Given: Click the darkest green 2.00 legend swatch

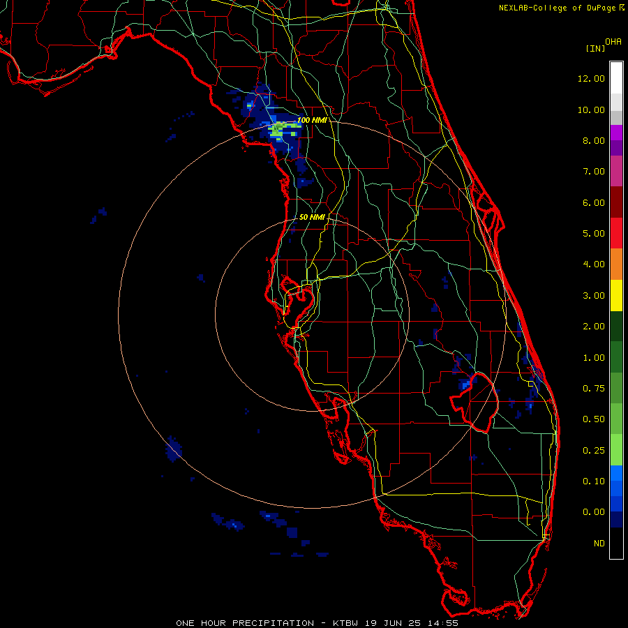Looking at the screenshot, I should tap(616, 327).
